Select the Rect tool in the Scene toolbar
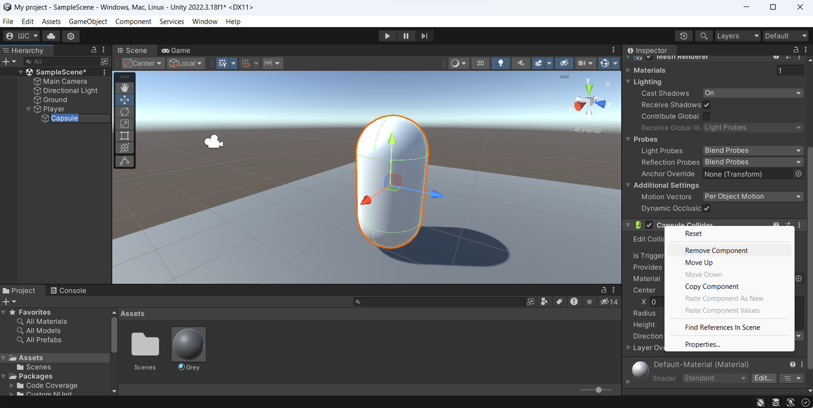The height and width of the screenshot is (408, 813). [x=125, y=135]
